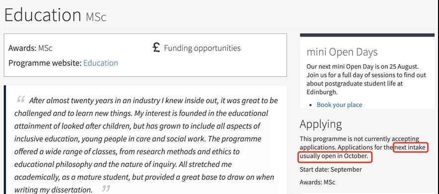Screen dimensions: 439x194
Task: Open the Education programme website link
Action: click(100, 63)
